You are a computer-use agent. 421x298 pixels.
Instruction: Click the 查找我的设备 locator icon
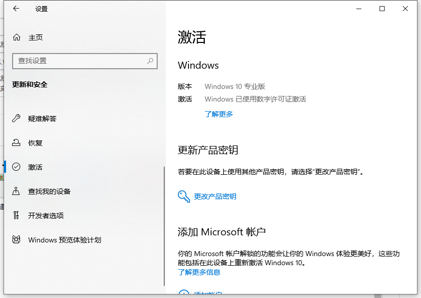[16, 191]
